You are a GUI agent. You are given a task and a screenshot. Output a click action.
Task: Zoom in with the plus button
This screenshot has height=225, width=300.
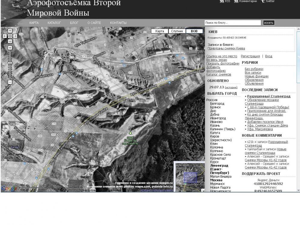click(x=10, y=48)
